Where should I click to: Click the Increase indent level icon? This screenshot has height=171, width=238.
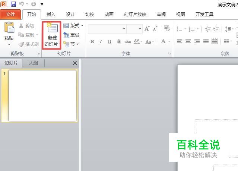[x=216, y=29]
